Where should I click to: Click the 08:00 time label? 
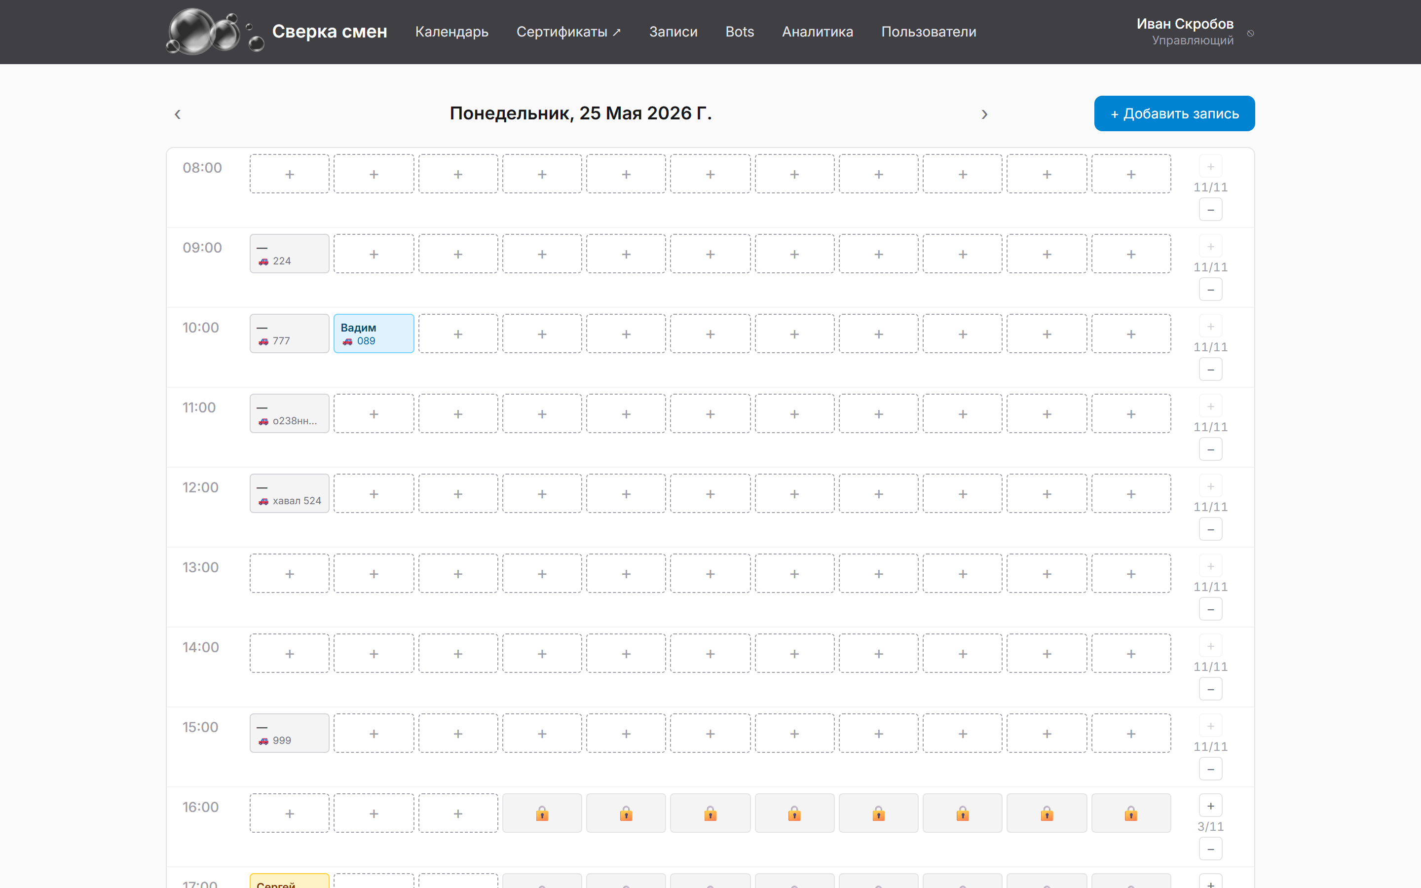[x=202, y=168]
